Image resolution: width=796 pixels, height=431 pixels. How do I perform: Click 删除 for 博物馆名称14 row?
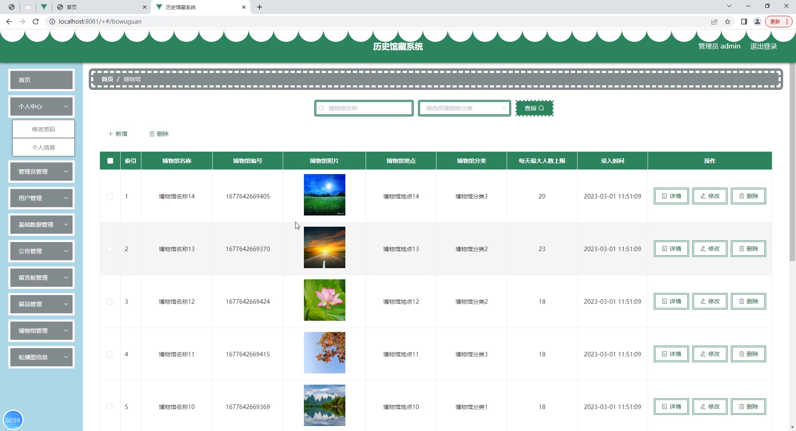(748, 196)
